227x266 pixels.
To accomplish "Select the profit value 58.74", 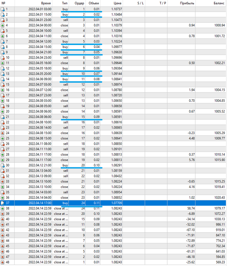I will tap(191, 209).
